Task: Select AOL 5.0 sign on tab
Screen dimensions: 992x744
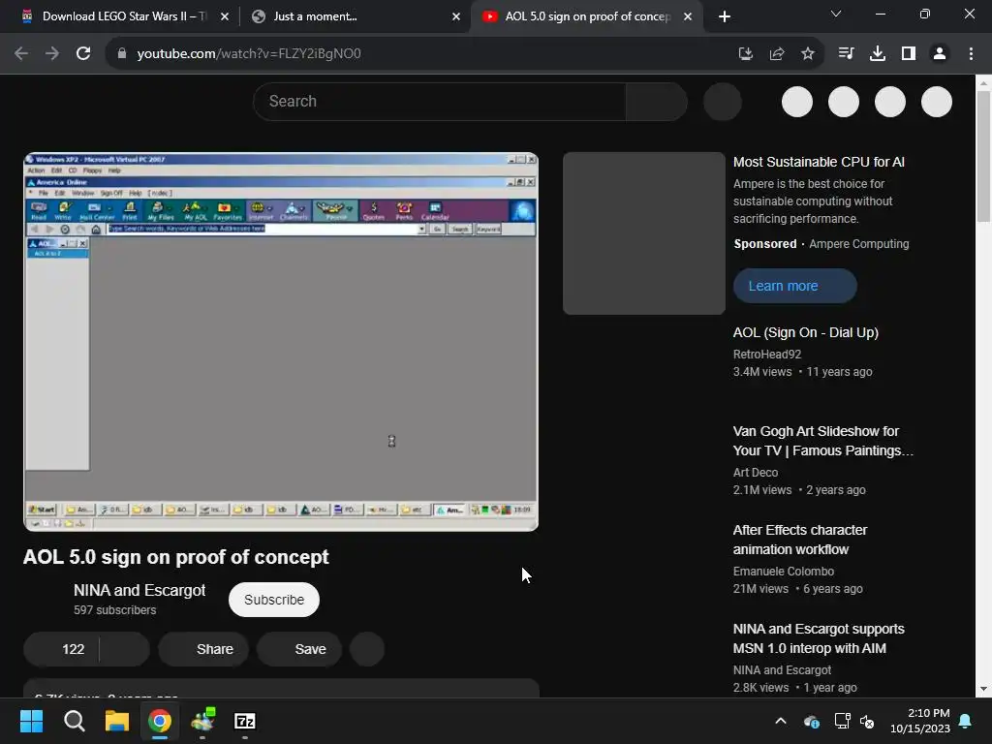Action: pyautogui.click(x=586, y=16)
